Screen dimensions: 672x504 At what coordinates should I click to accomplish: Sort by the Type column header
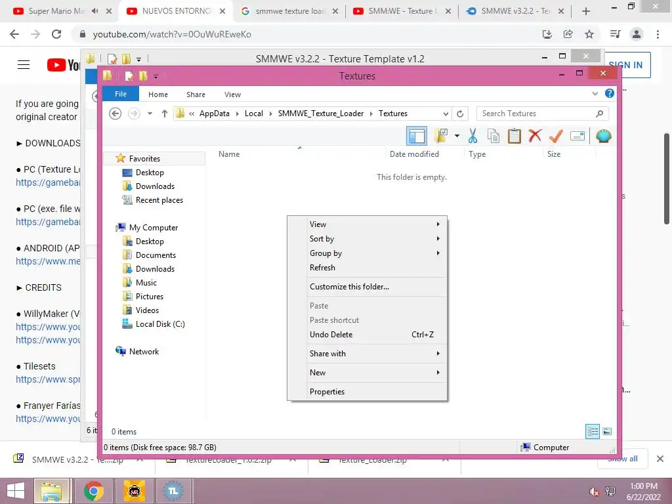[477, 154]
